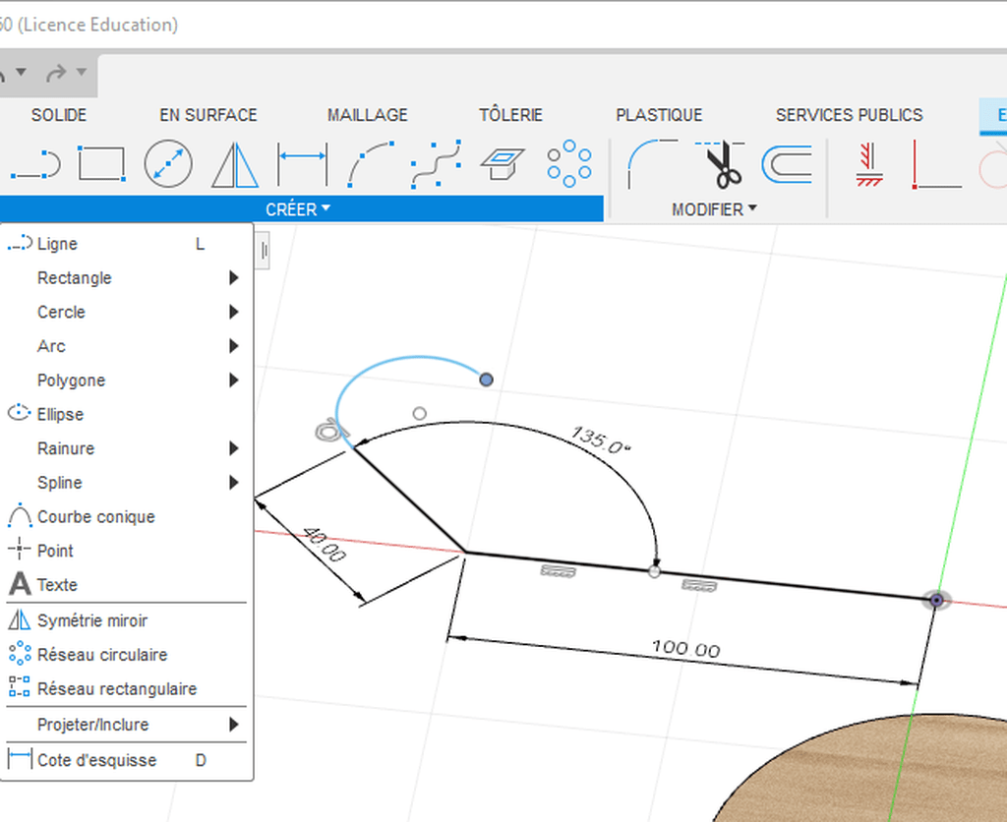Expand the Cercle submenu
This screenshot has width=1007, height=822.
coord(234,312)
